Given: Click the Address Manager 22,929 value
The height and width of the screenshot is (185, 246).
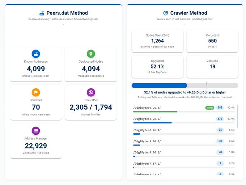Looking at the screenshot, I should tap(36, 146).
